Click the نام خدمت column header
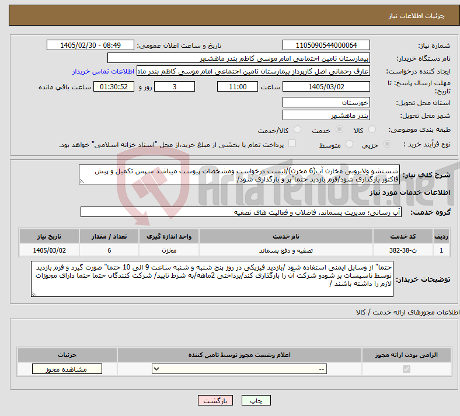The image size is (460, 416). click(286, 236)
